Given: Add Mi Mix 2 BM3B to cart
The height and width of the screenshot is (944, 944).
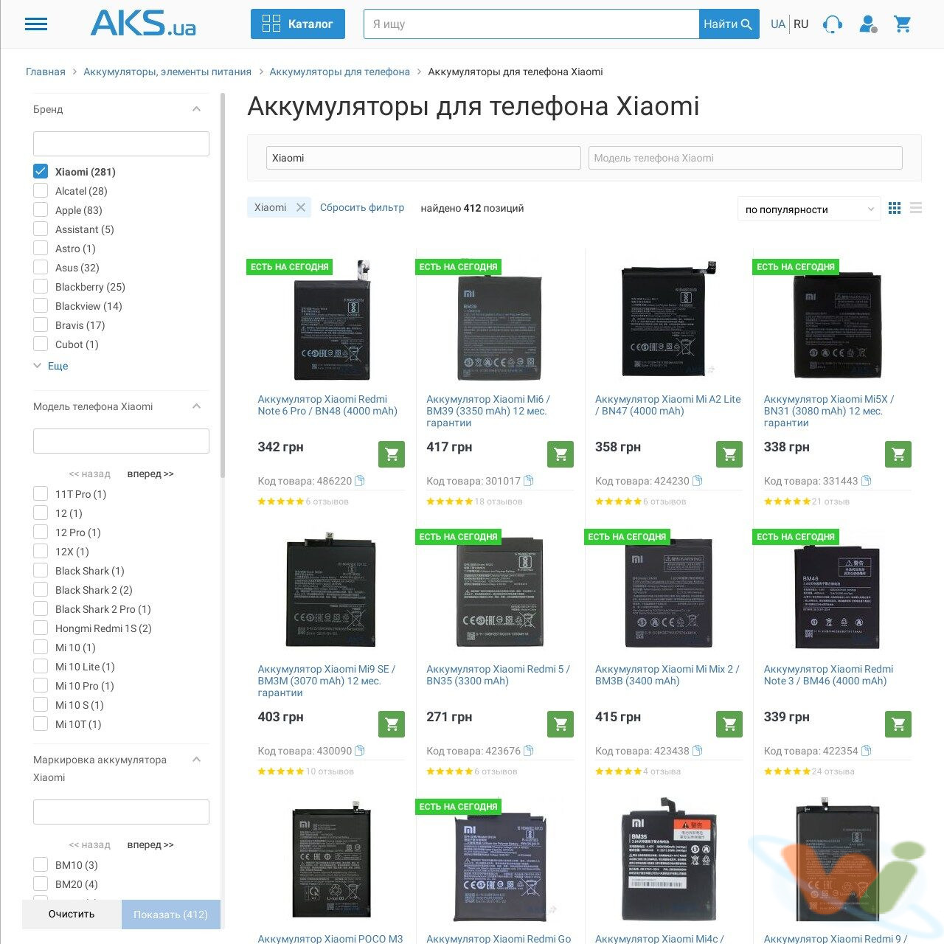Looking at the screenshot, I should 729,724.
